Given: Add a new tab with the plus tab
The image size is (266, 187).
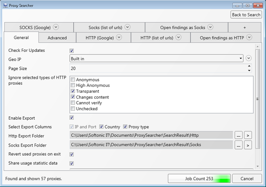Looking at the screenshot, I should click(x=244, y=27).
